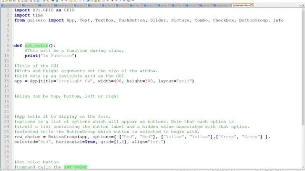Image resolution: width=305 pixels, height=171 pixels.
Task: Click the align="left" argument
Action: (x=147, y=142)
